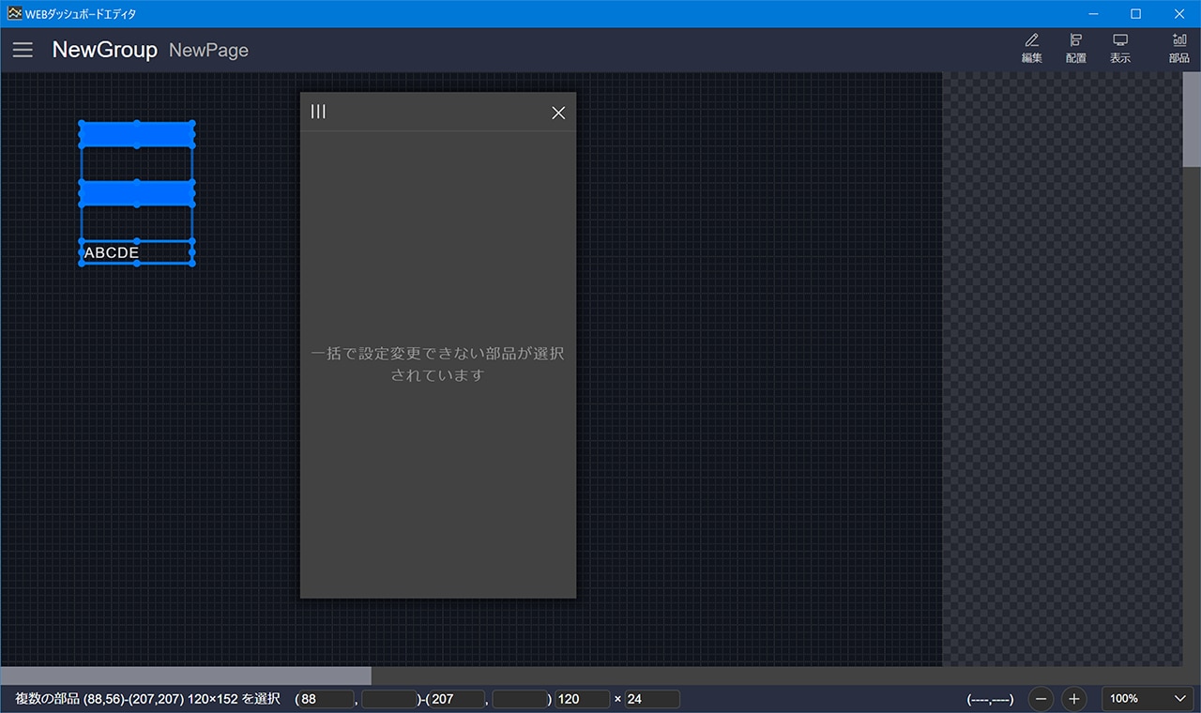This screenshot has width=1201, height=713.
Task: Open the 配置 (Arrange) tool
Action: (x=1075, y=49)
